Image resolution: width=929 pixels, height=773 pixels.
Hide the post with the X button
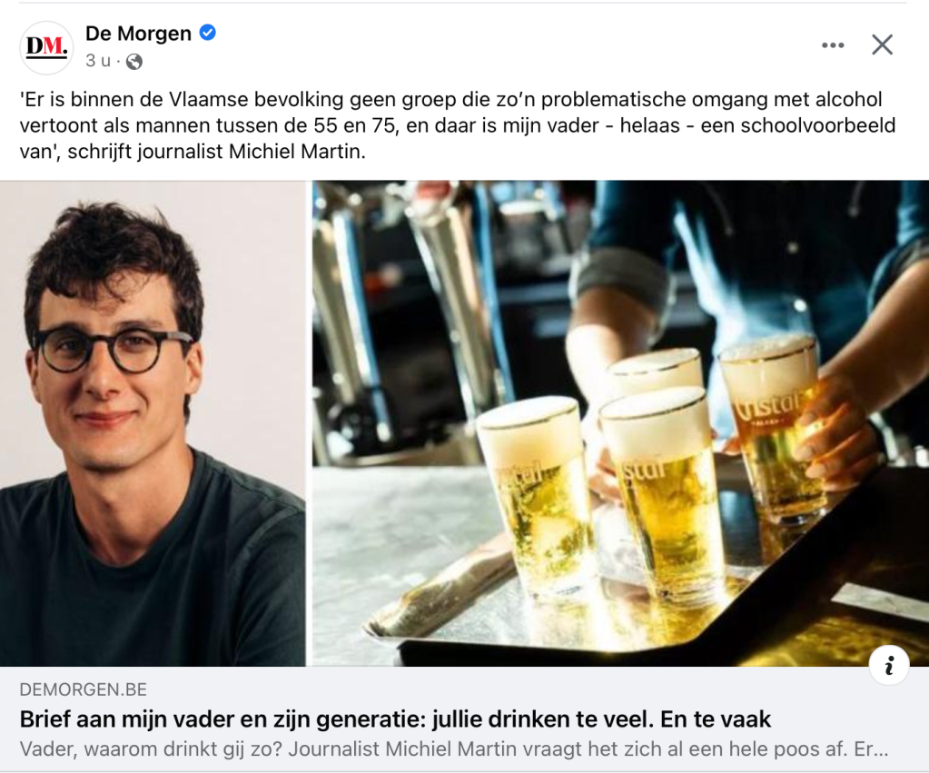point(882,45)
